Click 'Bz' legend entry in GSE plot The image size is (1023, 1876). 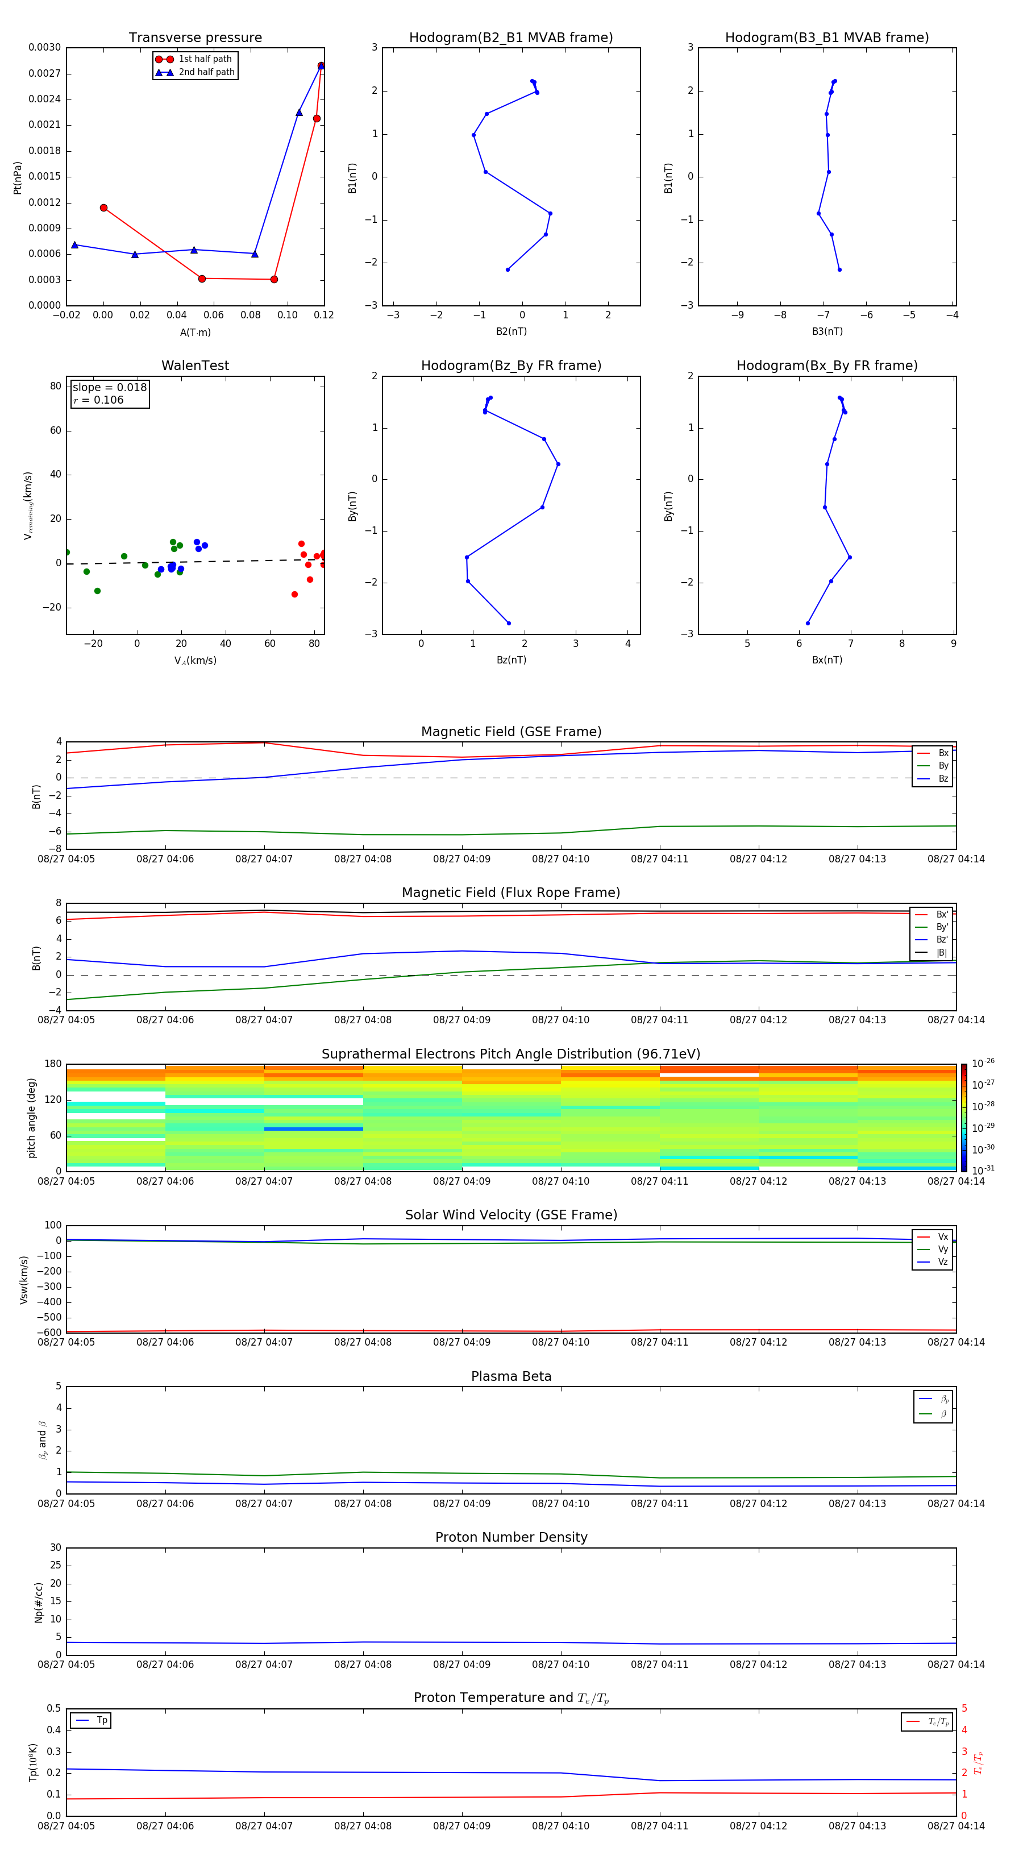click(x=933, y=778)
